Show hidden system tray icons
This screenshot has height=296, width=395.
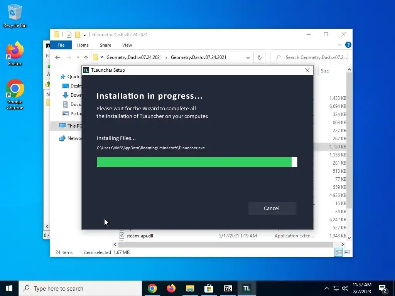326,288
